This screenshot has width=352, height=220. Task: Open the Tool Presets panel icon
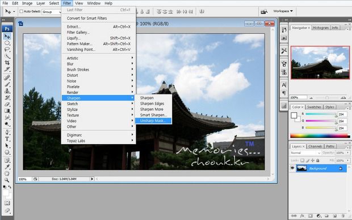pos(284,51)
